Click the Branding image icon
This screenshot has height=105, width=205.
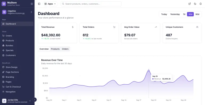3,77
